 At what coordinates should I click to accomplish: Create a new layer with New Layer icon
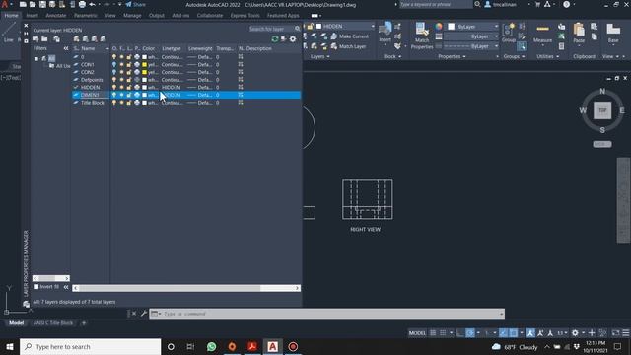pos(77,39)
